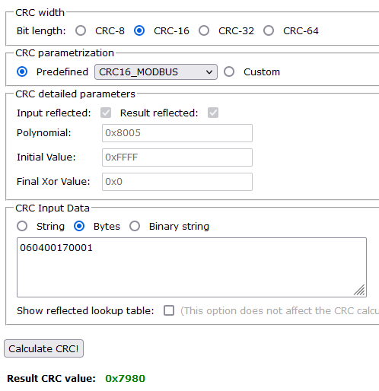Toggle the Result reflected checkbox
The image size is (379, 391).
coord(213,113)
